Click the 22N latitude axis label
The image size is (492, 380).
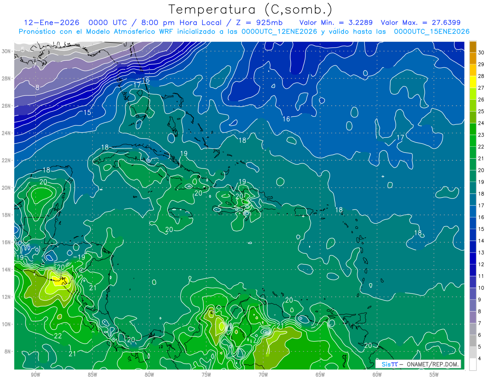7,160
